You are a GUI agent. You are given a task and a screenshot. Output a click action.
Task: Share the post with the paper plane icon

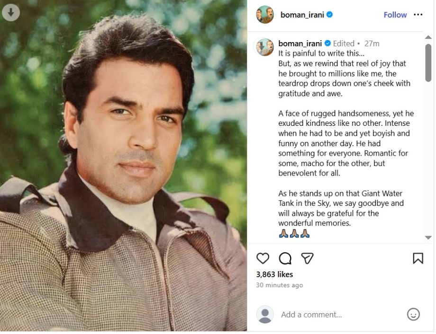[x=307, y=258]
